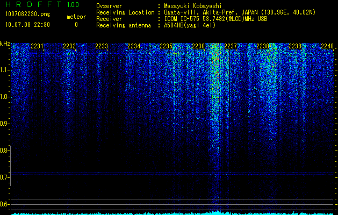Click the Receiving Location label
The image size is (338, 215).
(x=125, y=12)
